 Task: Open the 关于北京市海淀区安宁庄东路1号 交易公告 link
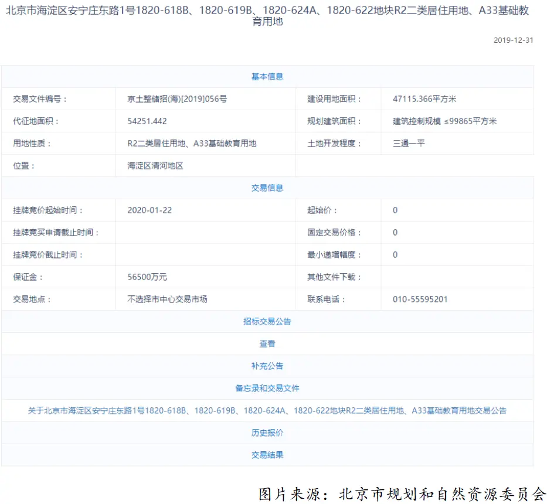(x=267, y=410)
